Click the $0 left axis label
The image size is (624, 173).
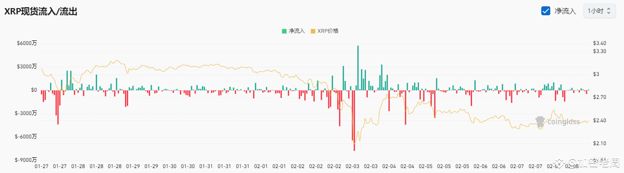click(34, 90)
